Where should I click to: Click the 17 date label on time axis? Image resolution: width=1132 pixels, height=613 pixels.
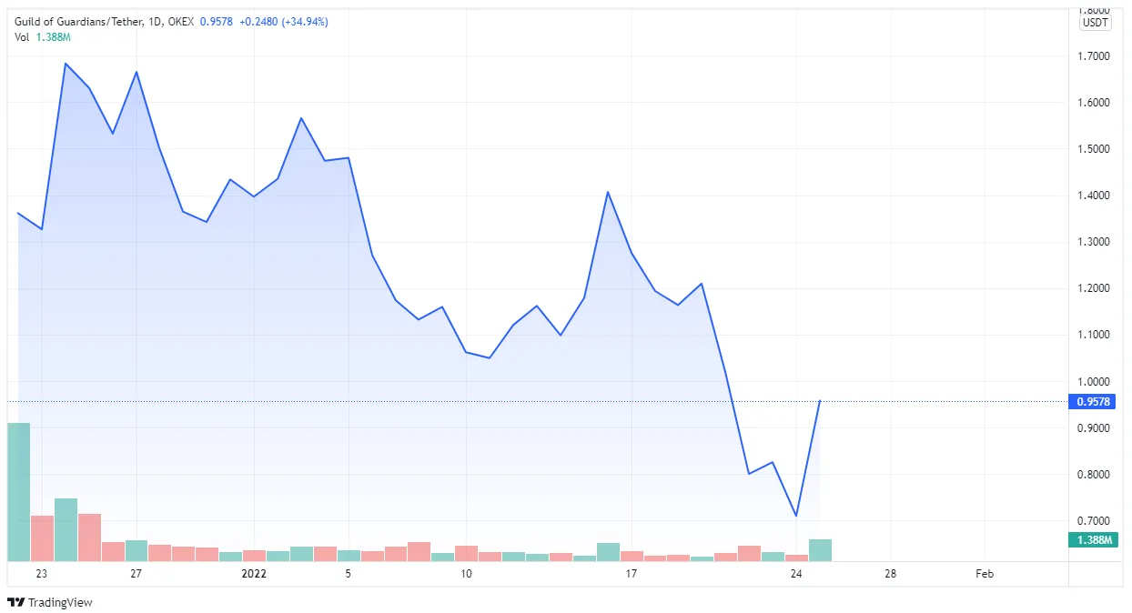631,574
